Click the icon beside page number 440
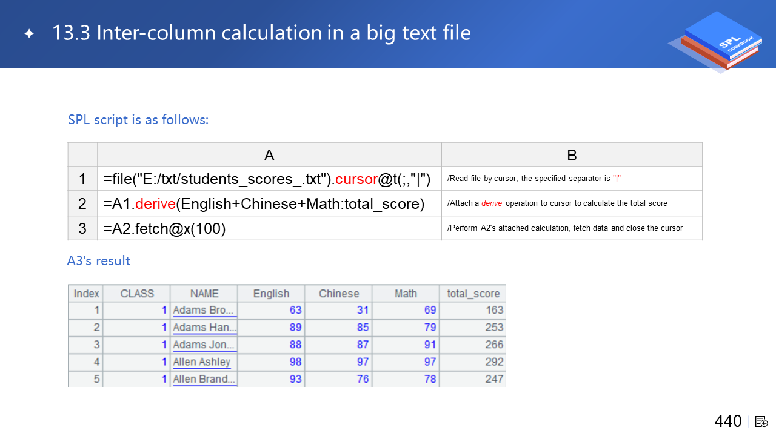The height and width of the screenshot is (436, 776). 761,421
